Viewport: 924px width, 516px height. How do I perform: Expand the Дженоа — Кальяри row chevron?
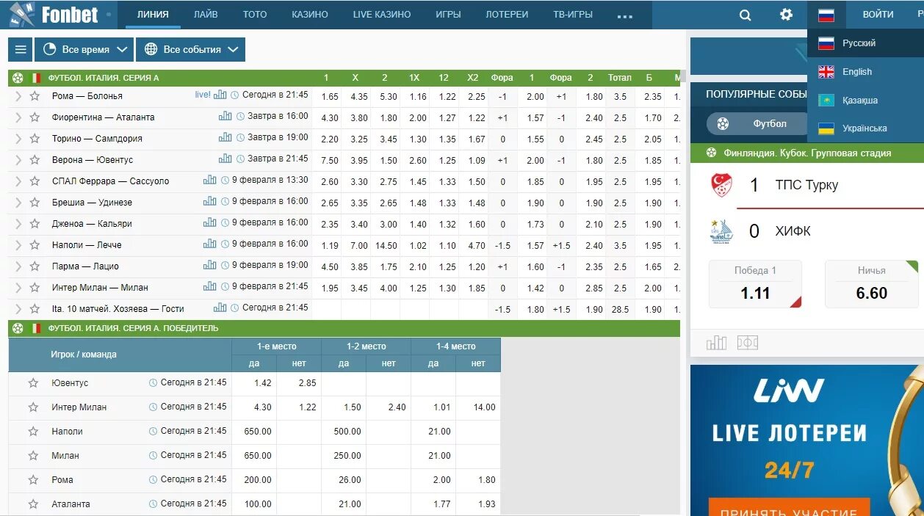18,223
